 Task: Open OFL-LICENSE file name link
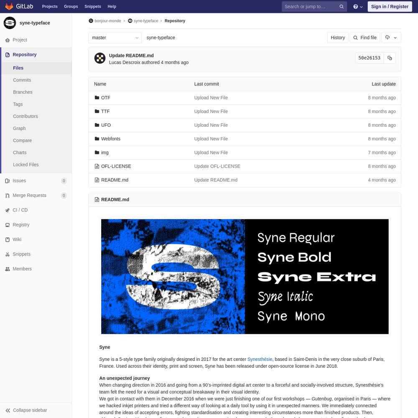click(x=116, y=166)
